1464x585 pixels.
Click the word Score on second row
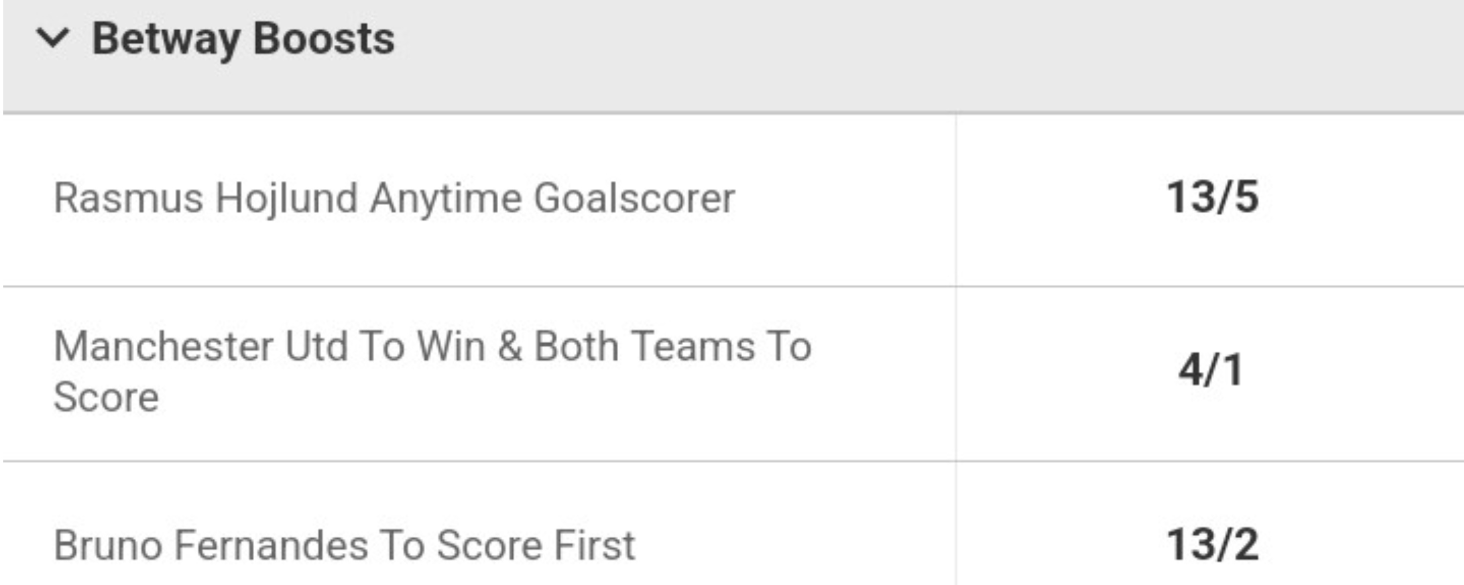[106, 396]
